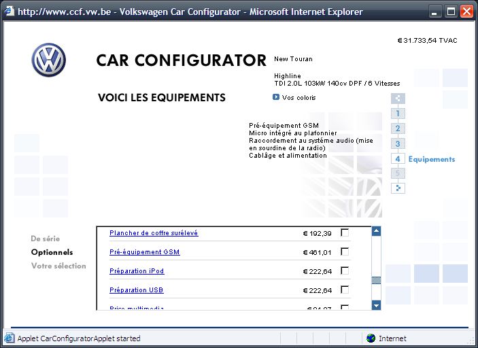Click the Highline trim text
The image size is (478, 348).
[287, 76]
